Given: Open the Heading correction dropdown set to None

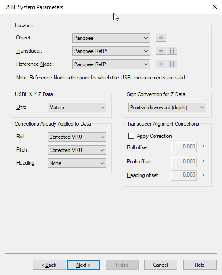Looking at the screenshot, I should (x=77, y=163).
